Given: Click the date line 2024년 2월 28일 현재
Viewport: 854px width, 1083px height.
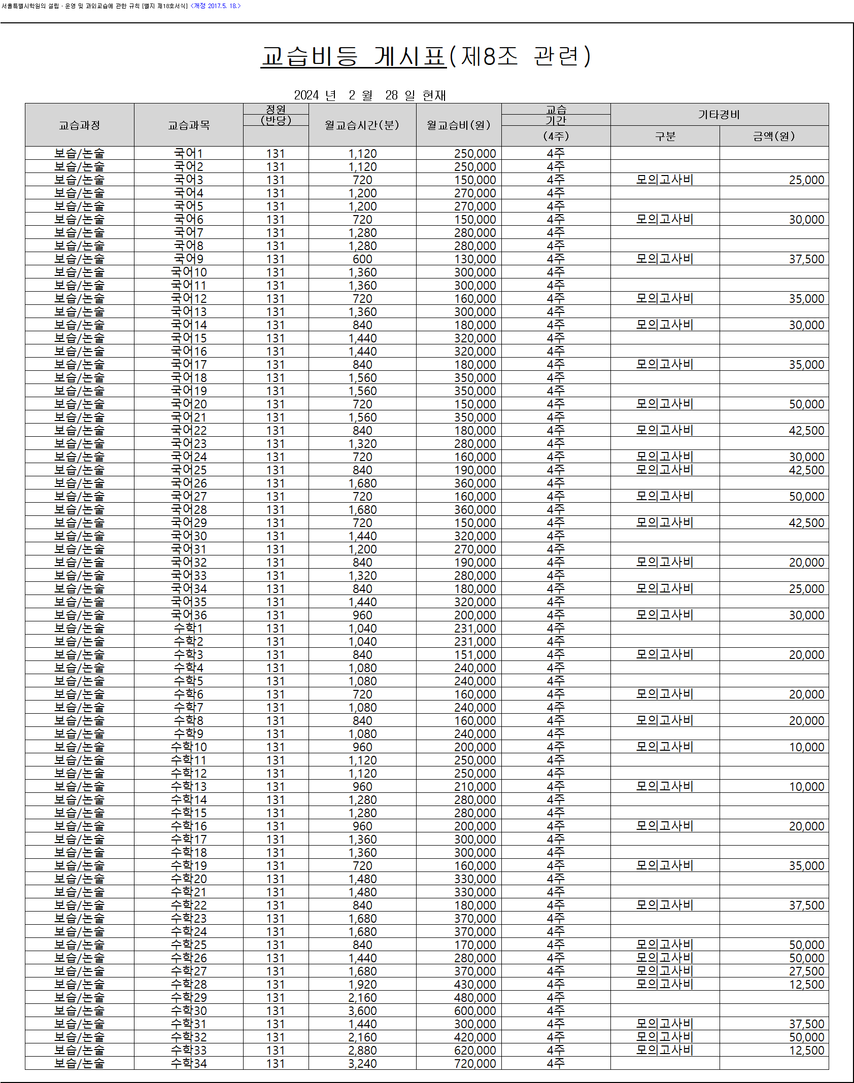Looking at the screenshot, I should coord(370,95).
